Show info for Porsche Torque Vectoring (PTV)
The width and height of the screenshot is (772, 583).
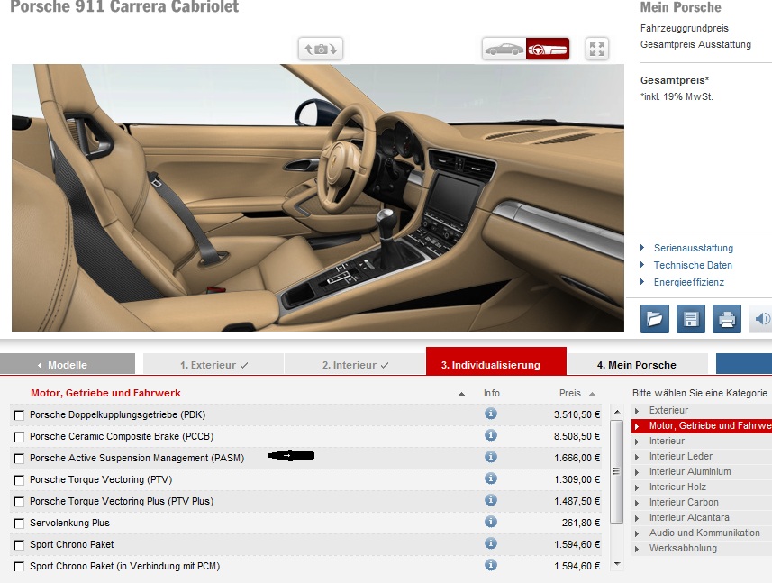point(490,478)
